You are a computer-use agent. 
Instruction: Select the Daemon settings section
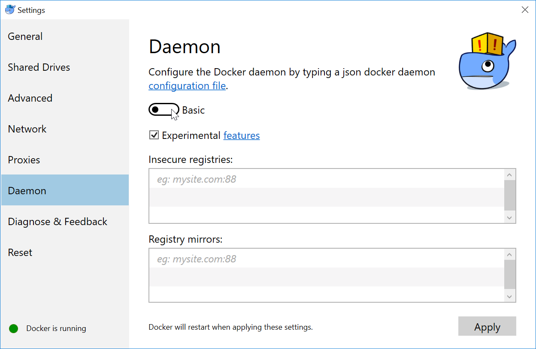[x=27, y=190]
